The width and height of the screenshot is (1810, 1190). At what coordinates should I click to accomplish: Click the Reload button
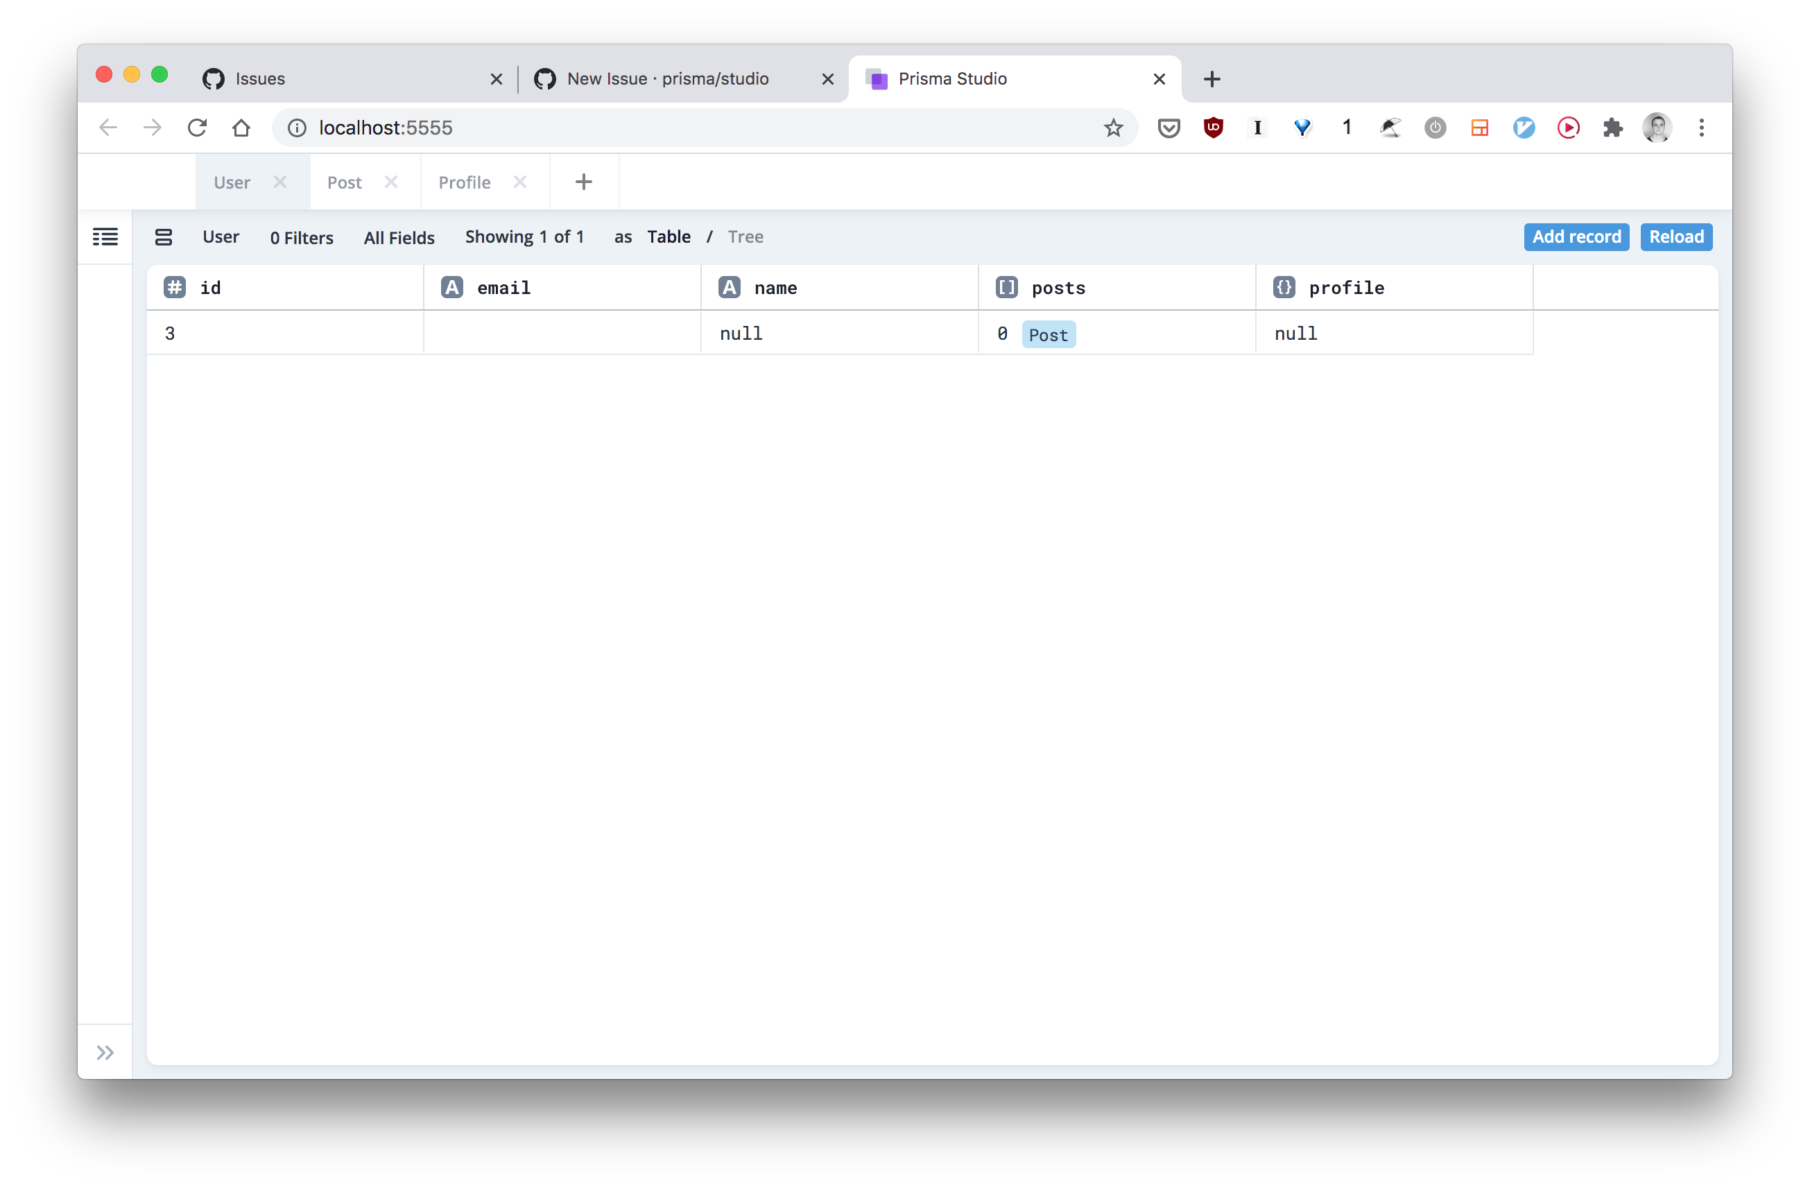point(1676,236)
